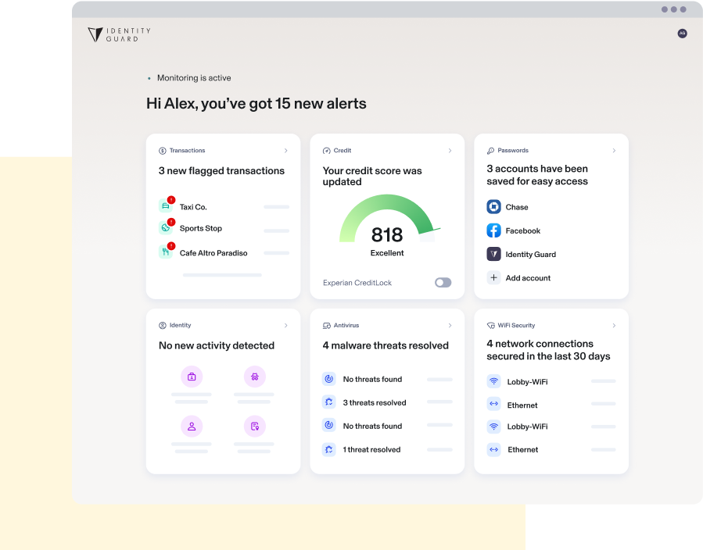Expand the Antivirus card chevron
The image size is (703, 550).
[x=450, y=325]
